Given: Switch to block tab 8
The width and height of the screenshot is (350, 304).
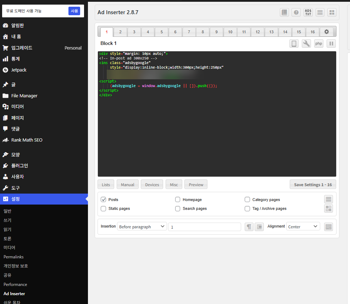Looking at the screenshot, I should point(203,32).
